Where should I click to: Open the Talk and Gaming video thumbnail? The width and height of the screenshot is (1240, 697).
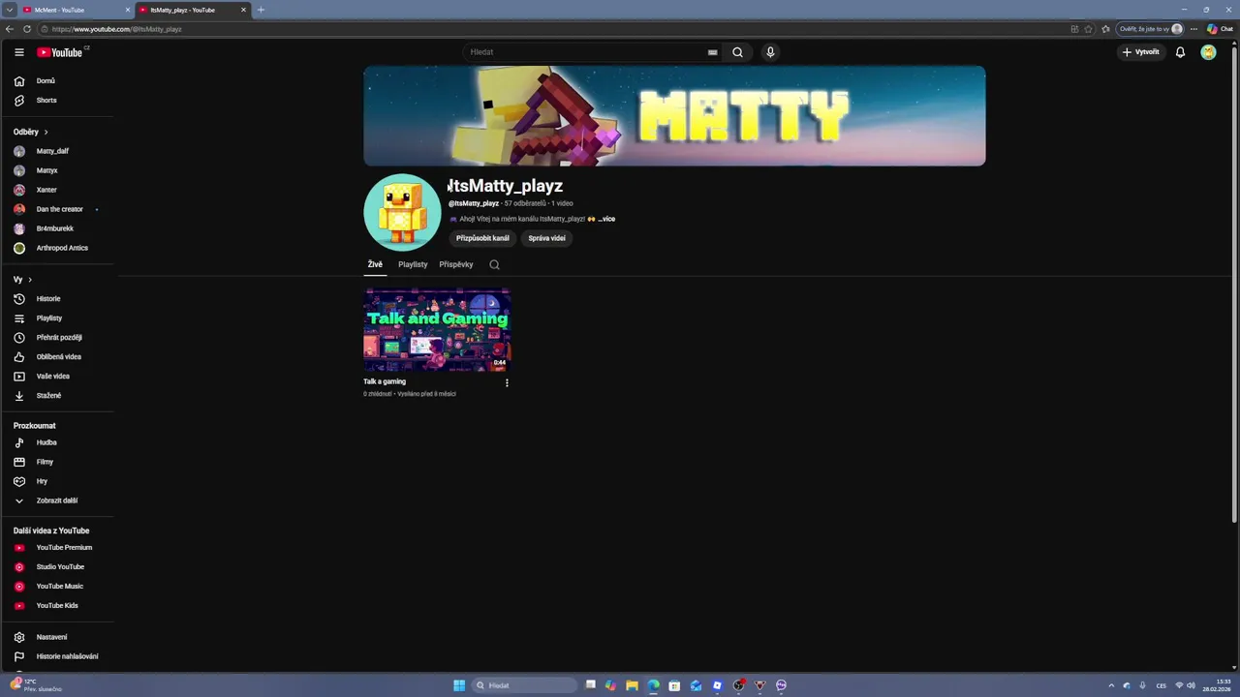pos(437,330)
